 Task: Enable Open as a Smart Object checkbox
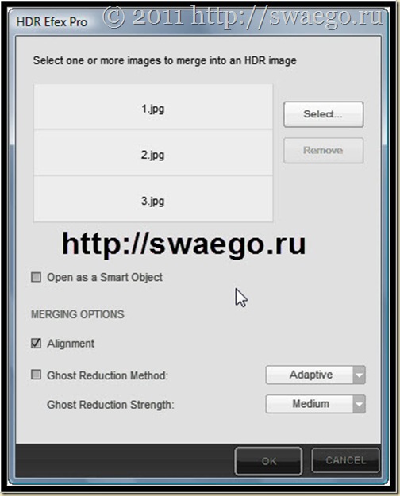(36, 277)
